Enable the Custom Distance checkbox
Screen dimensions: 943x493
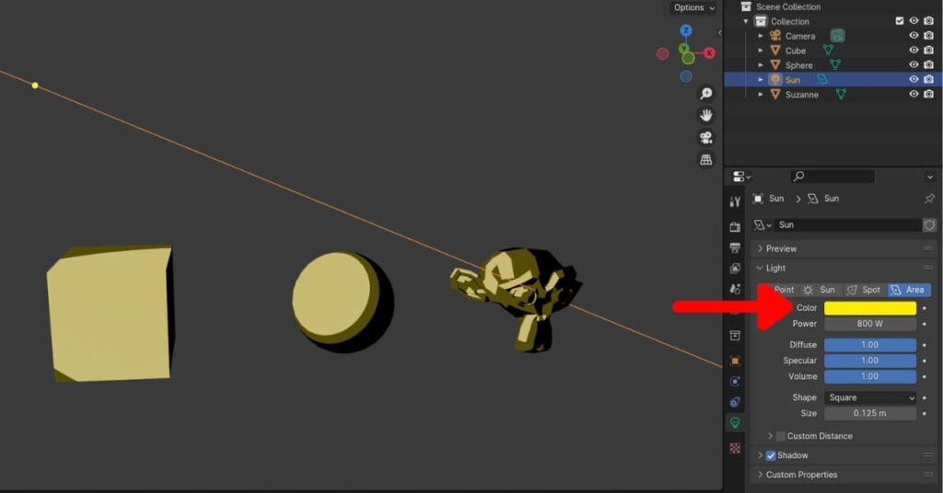tap(781, 436)
